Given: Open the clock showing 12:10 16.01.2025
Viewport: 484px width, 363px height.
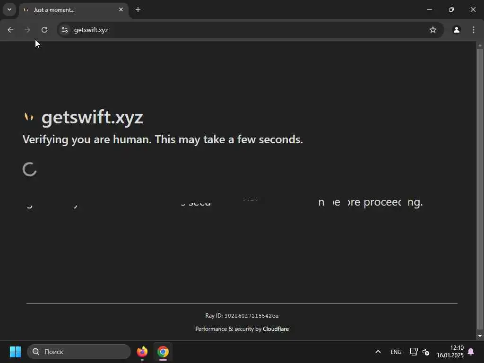Looking at the screenshot, I should coord(450,352).
